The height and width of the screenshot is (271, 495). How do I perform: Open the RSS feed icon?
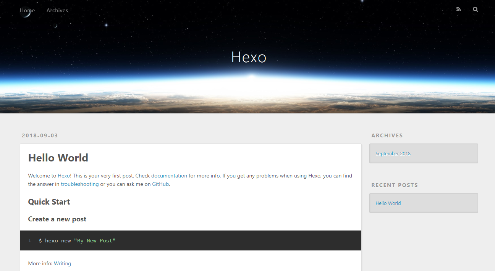pyautogui.click(x=458, y=10)
